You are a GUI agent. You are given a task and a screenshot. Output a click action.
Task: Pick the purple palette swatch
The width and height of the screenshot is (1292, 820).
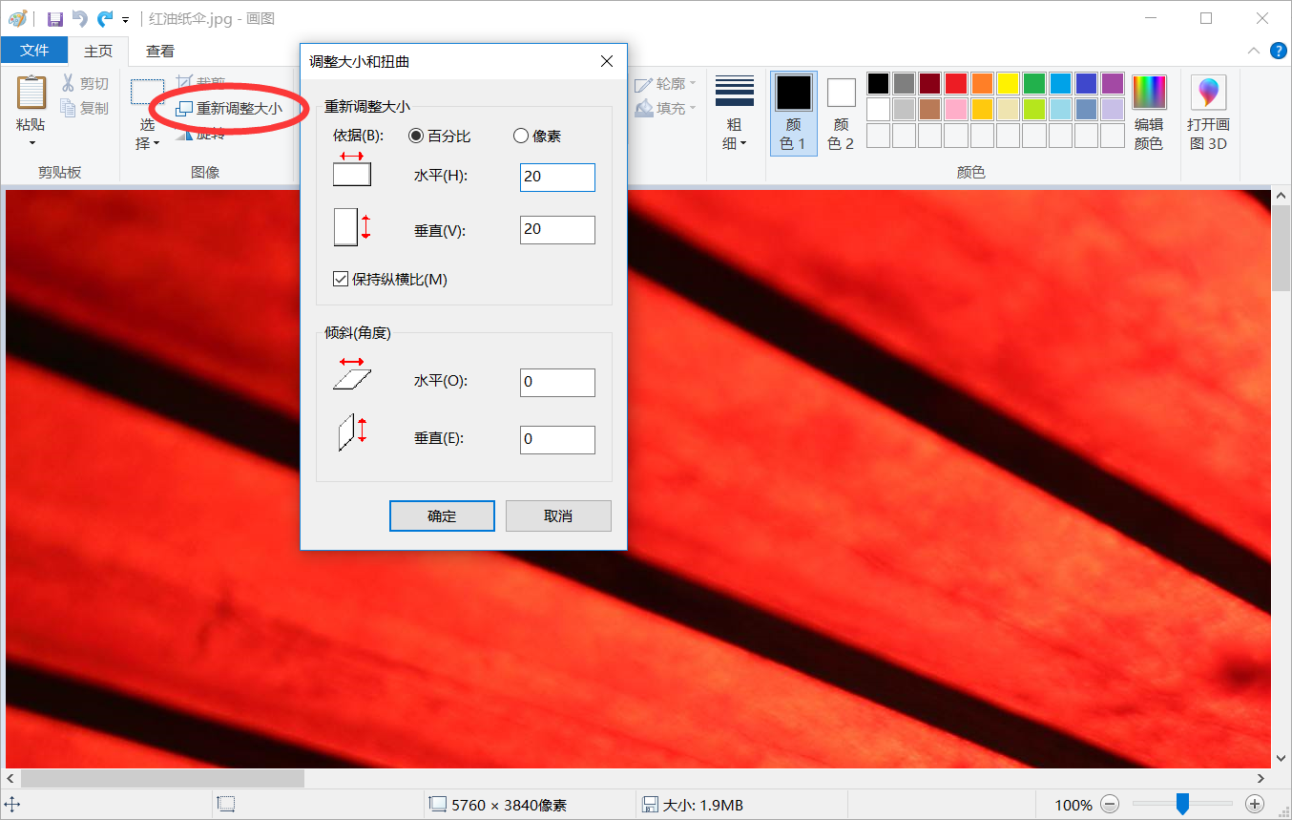point(1113,84)
